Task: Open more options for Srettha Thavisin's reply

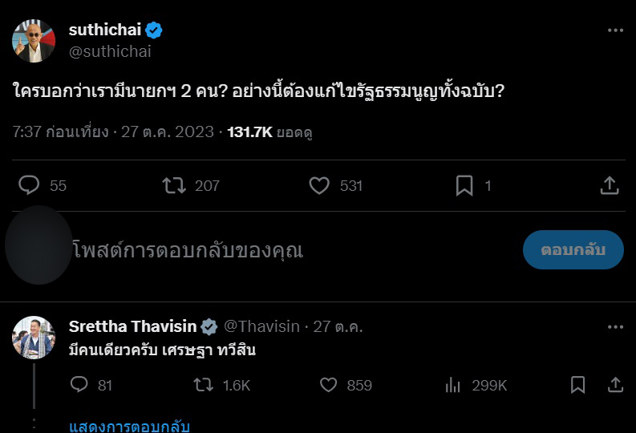Action: pyautogui.click(x=615, y=327)
